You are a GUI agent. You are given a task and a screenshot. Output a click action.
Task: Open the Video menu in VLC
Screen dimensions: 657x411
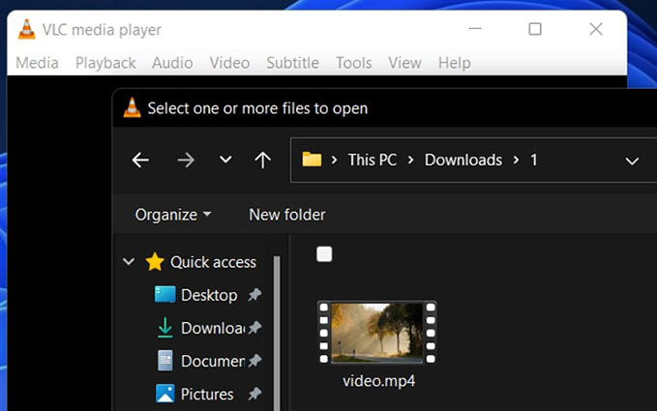pyautogui.click(x=229, y=63)
